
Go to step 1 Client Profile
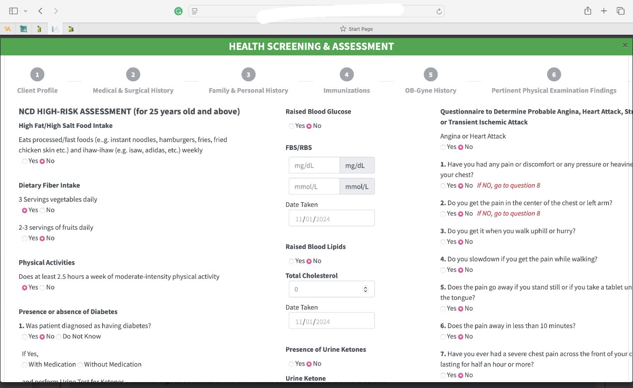(x=37, y=82)
